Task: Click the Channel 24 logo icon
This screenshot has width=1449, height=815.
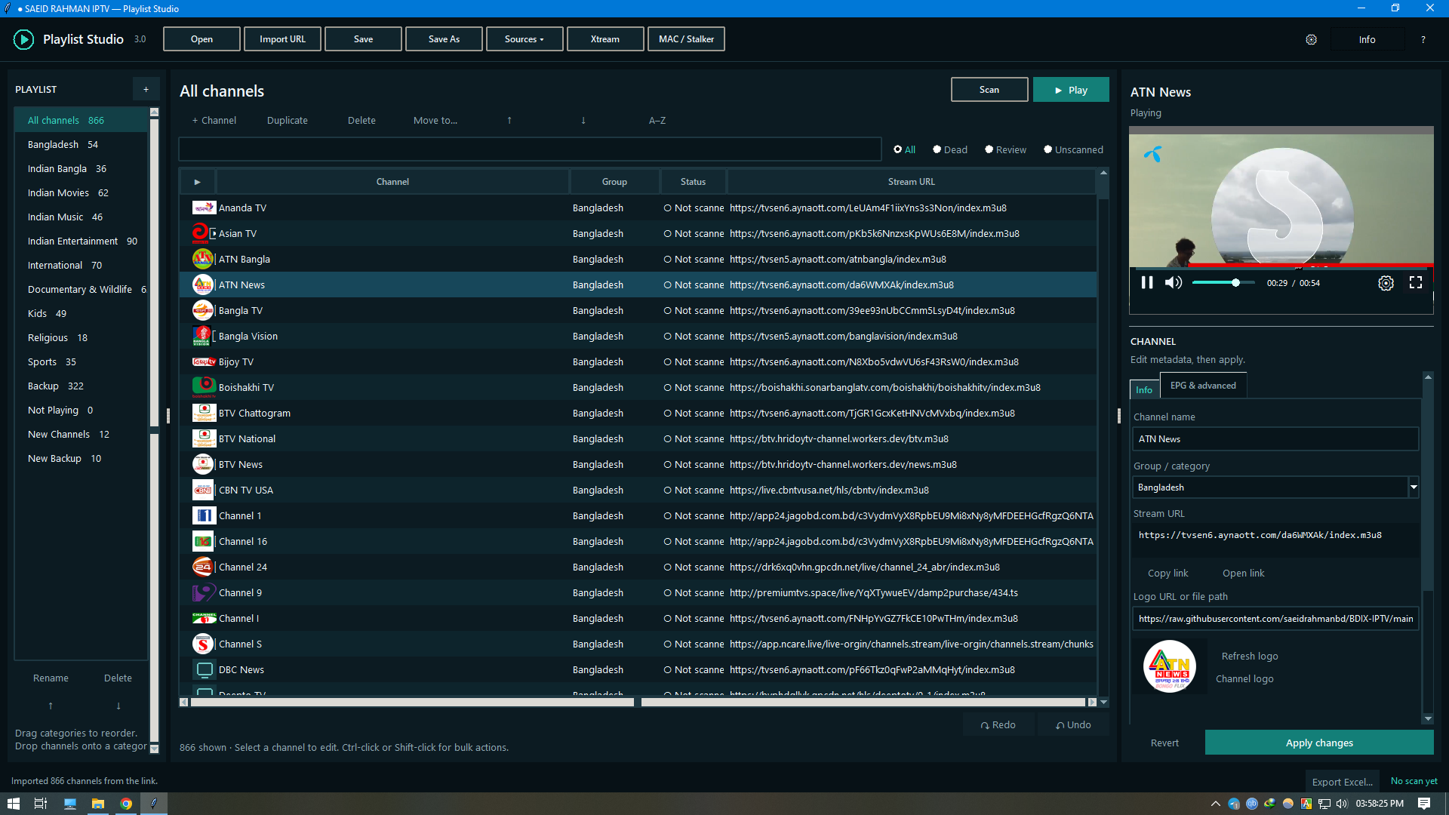Action: pos(203,567)
